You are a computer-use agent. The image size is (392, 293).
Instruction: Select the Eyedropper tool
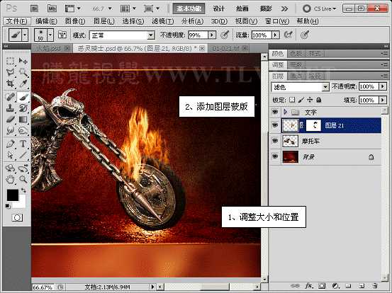click(23, 84)
